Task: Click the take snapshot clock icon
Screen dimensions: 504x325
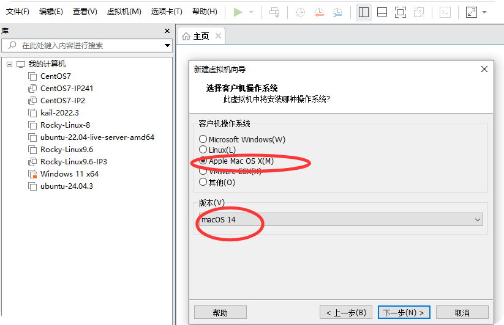Action: point(300,12)
